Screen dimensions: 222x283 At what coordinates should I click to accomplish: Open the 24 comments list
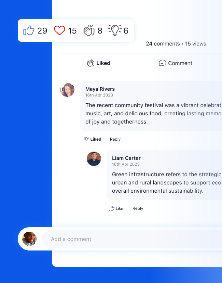click(163, 43)
